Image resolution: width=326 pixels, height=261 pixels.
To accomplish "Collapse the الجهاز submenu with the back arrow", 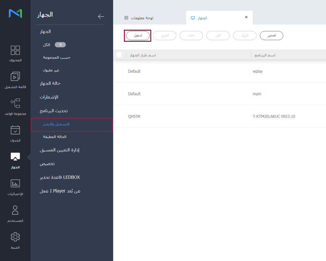I will 101,17.
